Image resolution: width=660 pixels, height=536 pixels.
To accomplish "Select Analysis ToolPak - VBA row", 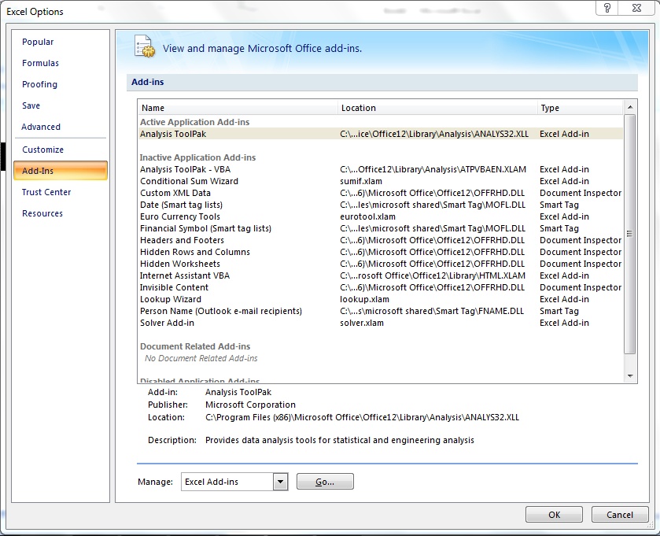I will click(x=185, y=169).
